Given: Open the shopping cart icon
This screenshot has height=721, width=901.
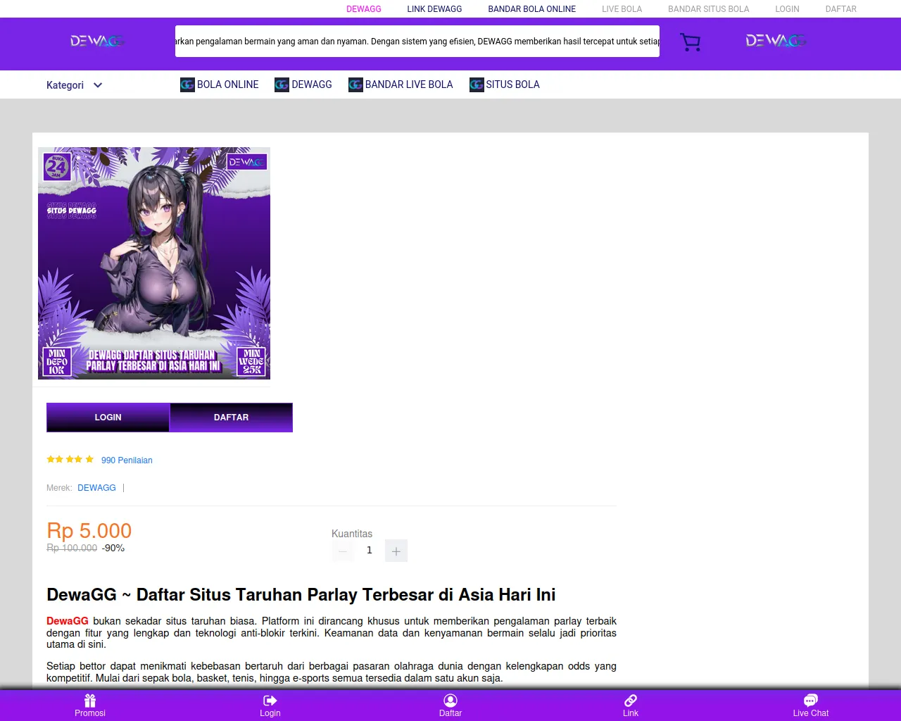Looking at the screenshot, I should click(690, 42).
